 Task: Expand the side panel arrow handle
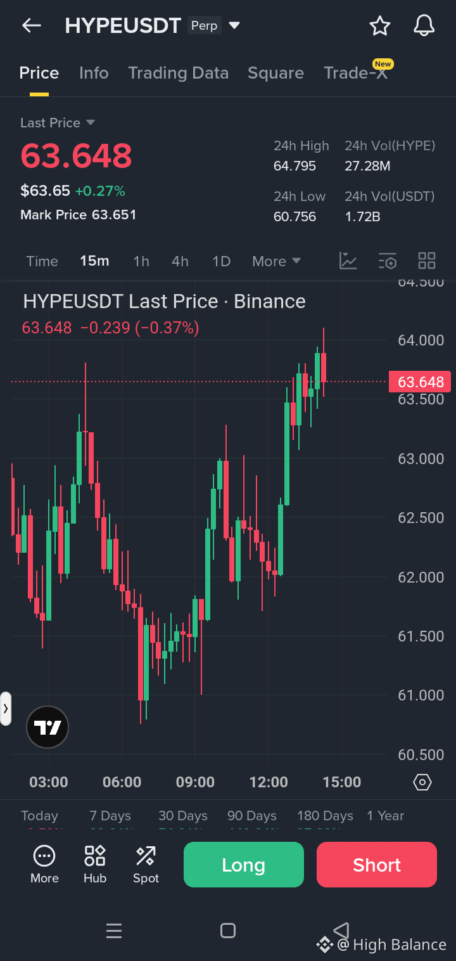[x=6, y=708]
